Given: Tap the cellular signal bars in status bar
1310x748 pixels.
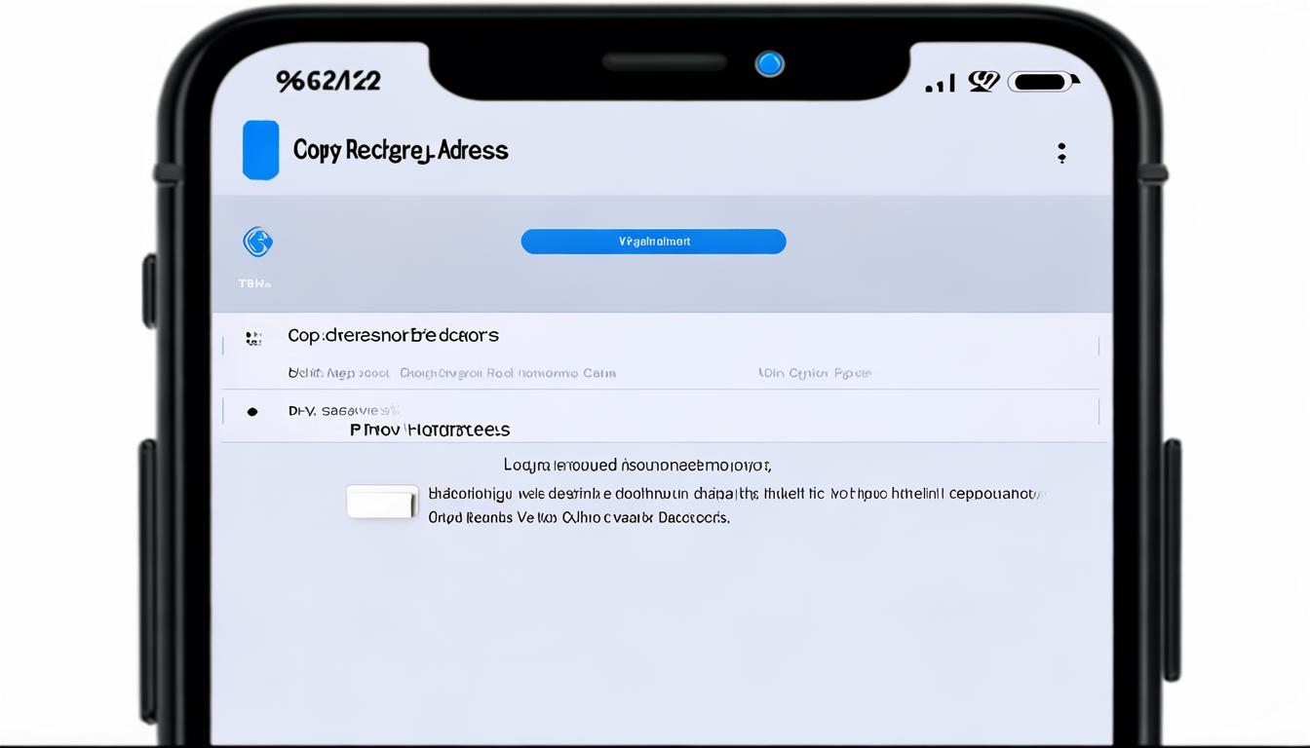Looking at the screenshot, I should pyautogui.click(x=941, y=84).
